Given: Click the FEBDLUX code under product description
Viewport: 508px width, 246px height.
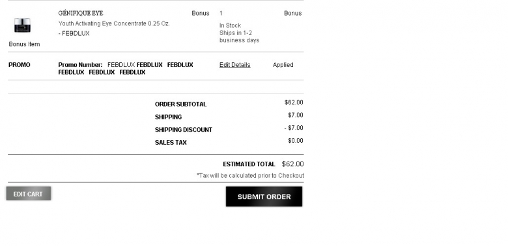Looking at the screenshot, I should [74, 34].
